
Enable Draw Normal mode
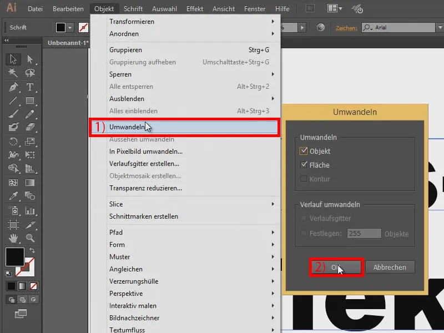coord(11,300)
